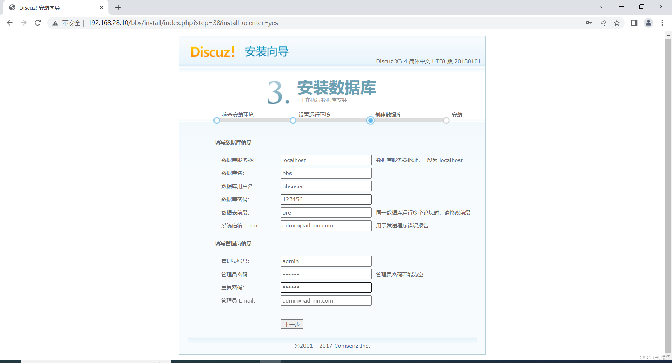Click the 正在执行数据库安装 subtitle
Viewport: 672px width, 363px height.
coord(323,100)
